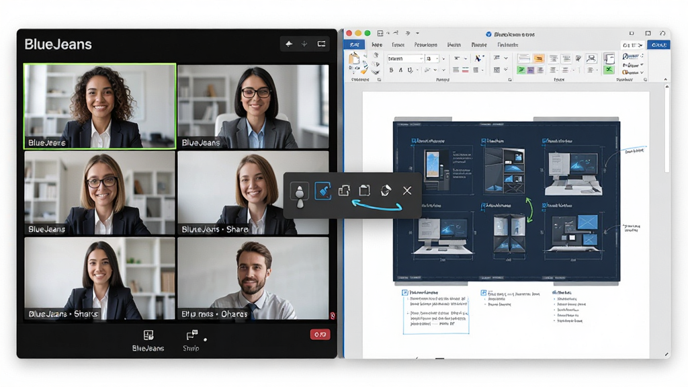
Task: Open the fourth ribbon tab in Word
Action: pos(425,45)
